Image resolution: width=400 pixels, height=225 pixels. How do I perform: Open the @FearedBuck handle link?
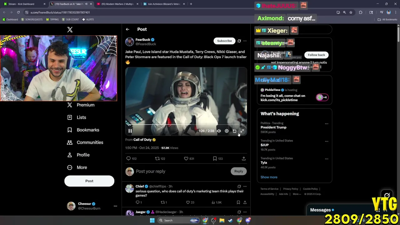[x=146, y=44]
